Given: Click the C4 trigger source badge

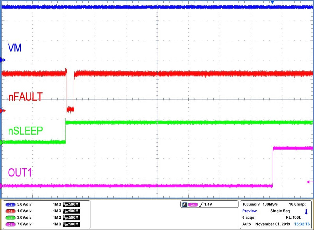Looking at the screenshot, I should pyautogui.click(x=192, y=204).
